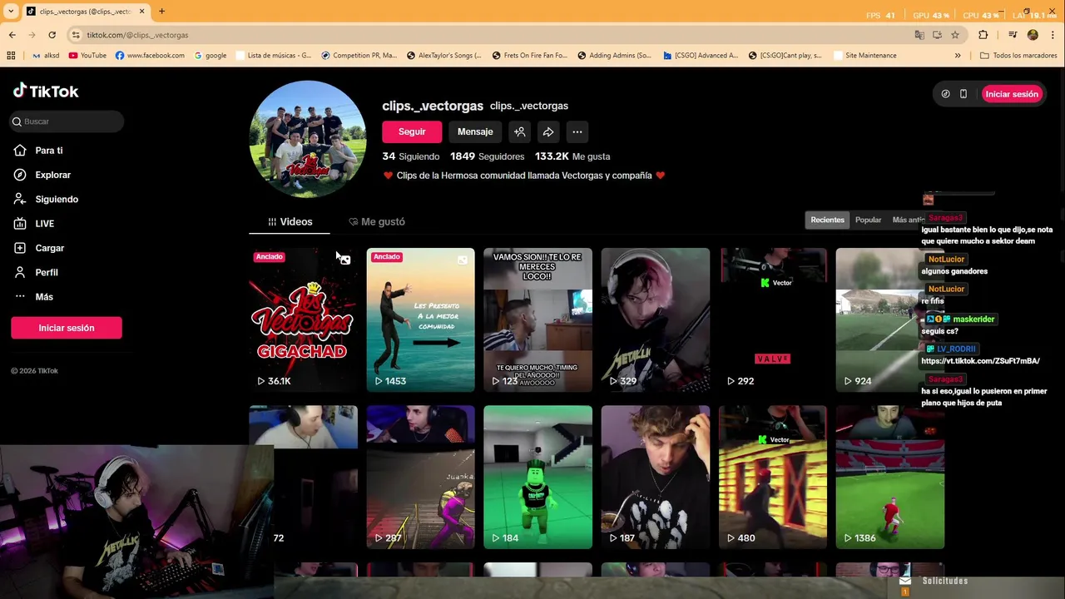The width and height of the screenshot is (1065, 599).
Task: Click the add-friend person icon
Action: pyautogui.click(x=519, y=131)
